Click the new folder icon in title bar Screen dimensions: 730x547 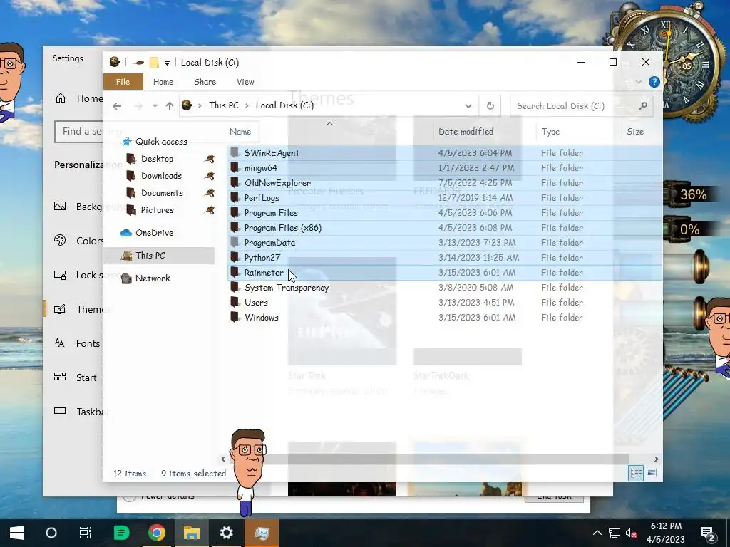point(154,63)
